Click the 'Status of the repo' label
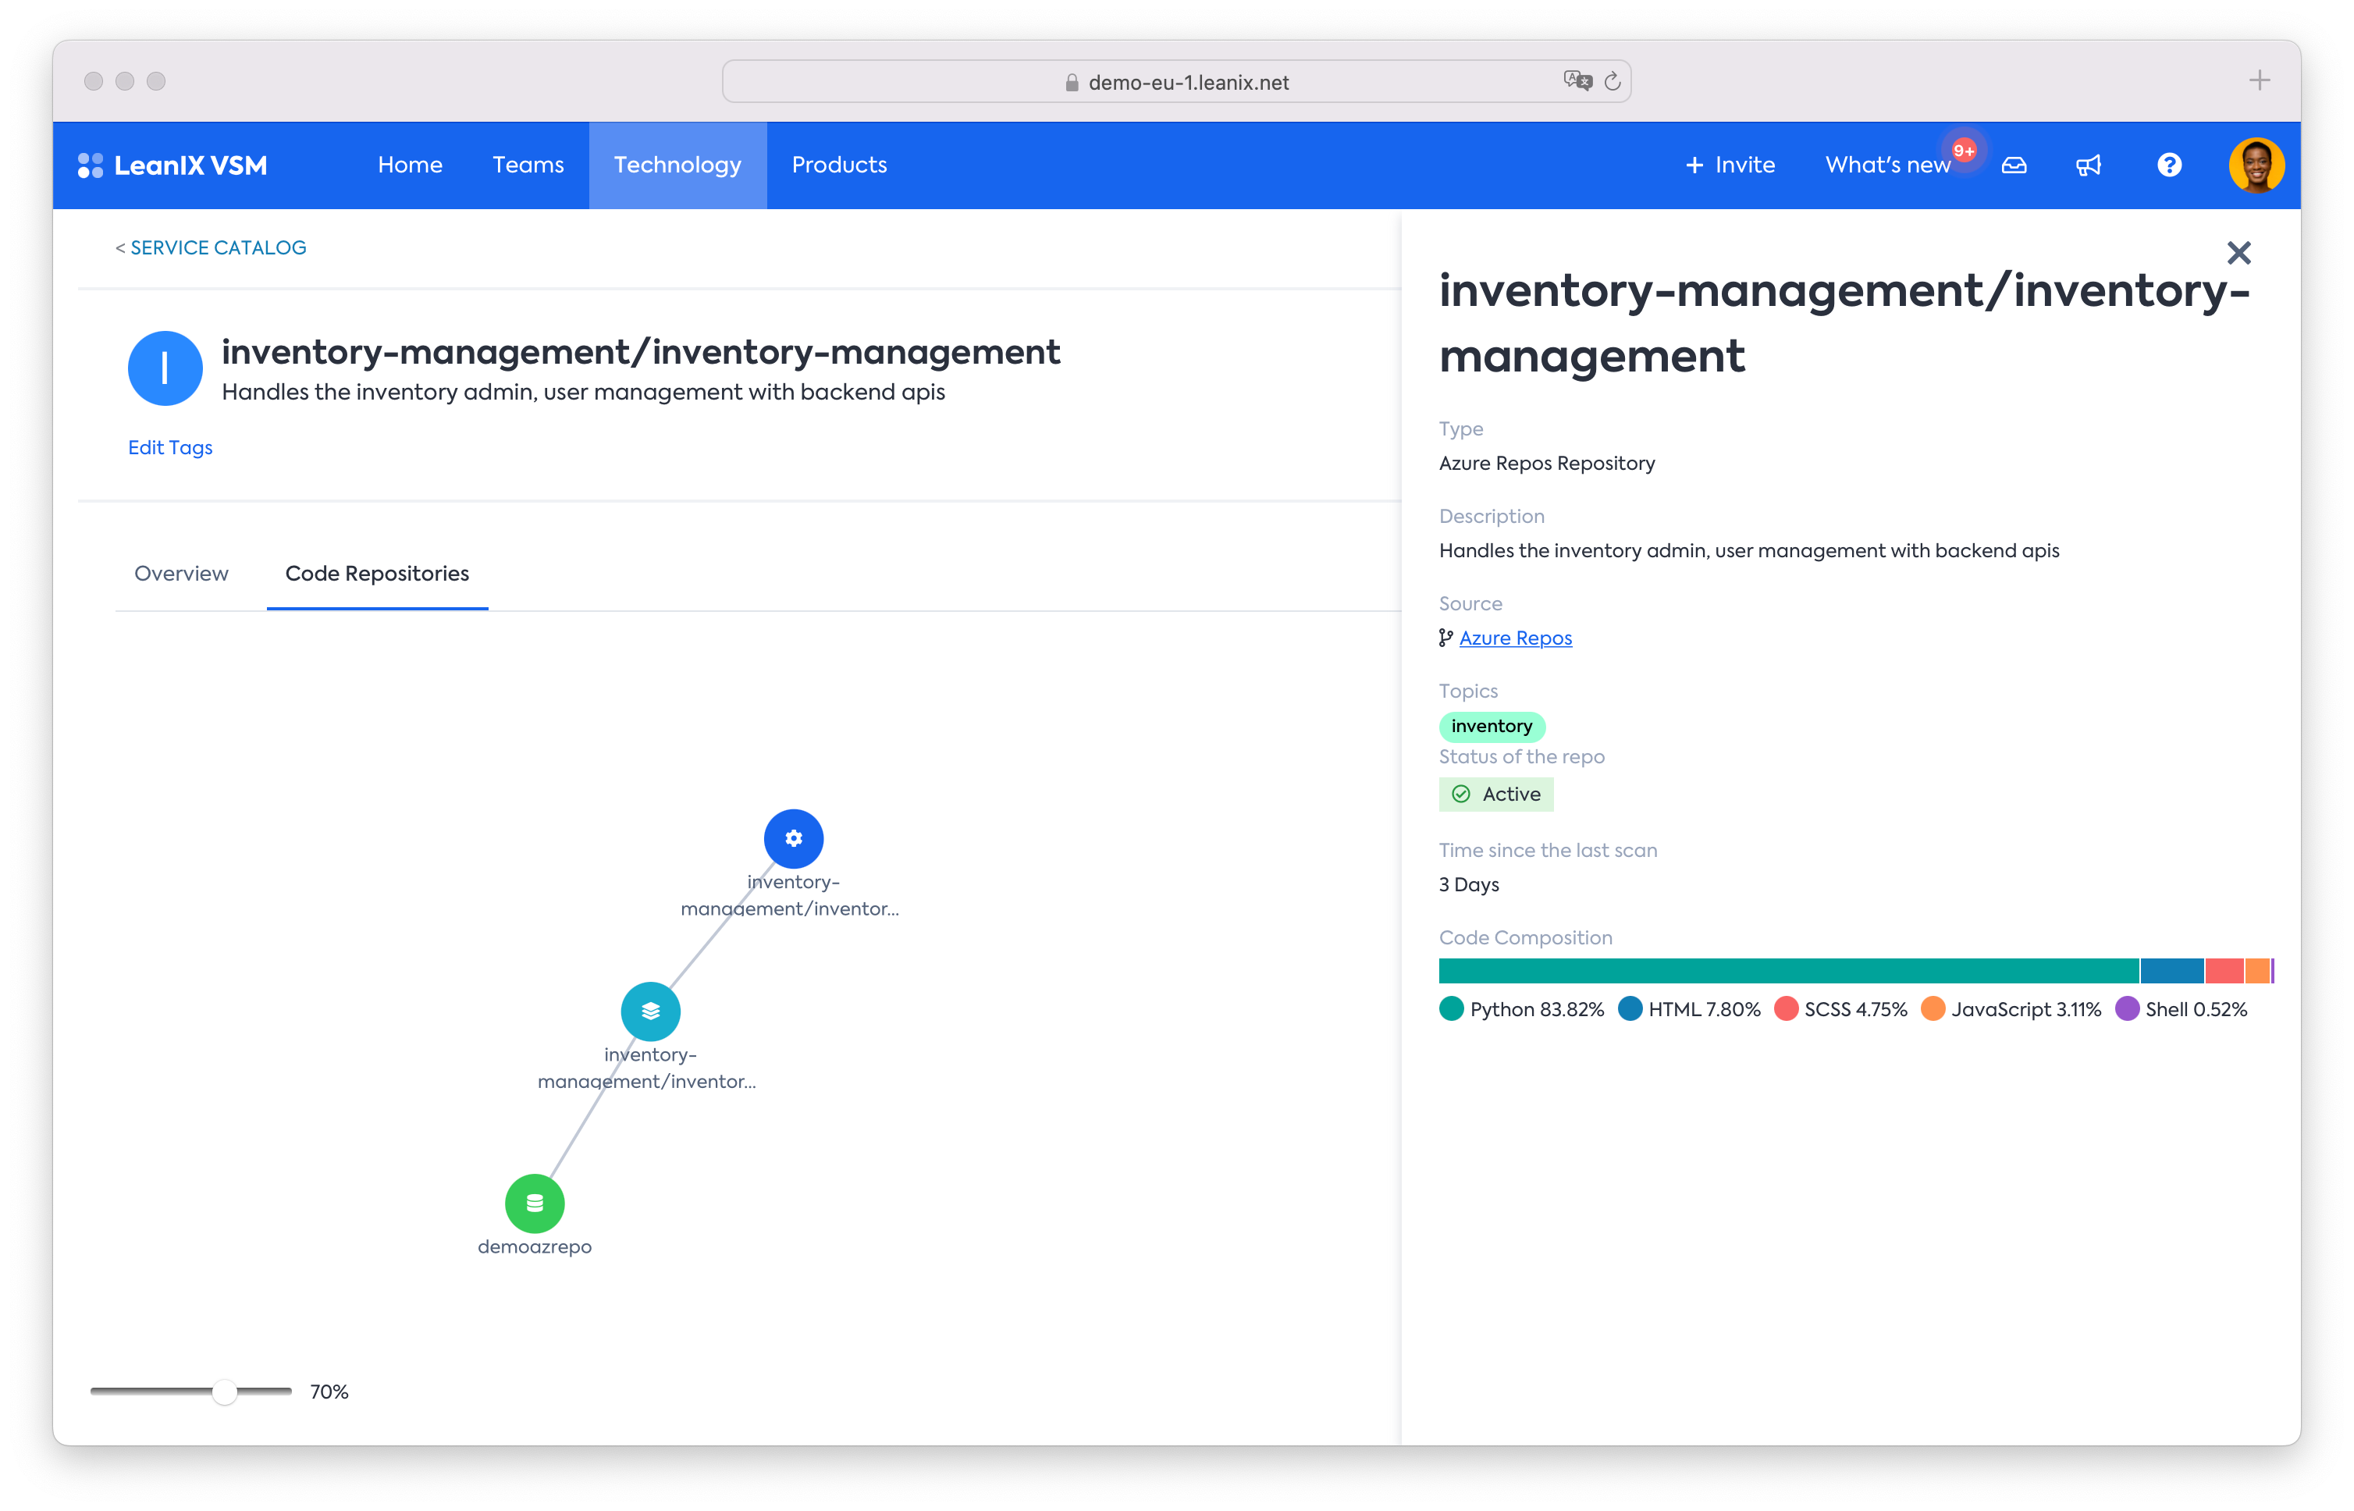Image resolution: width=2354 pixels, height=1511 pixels. click(1521, 756)
